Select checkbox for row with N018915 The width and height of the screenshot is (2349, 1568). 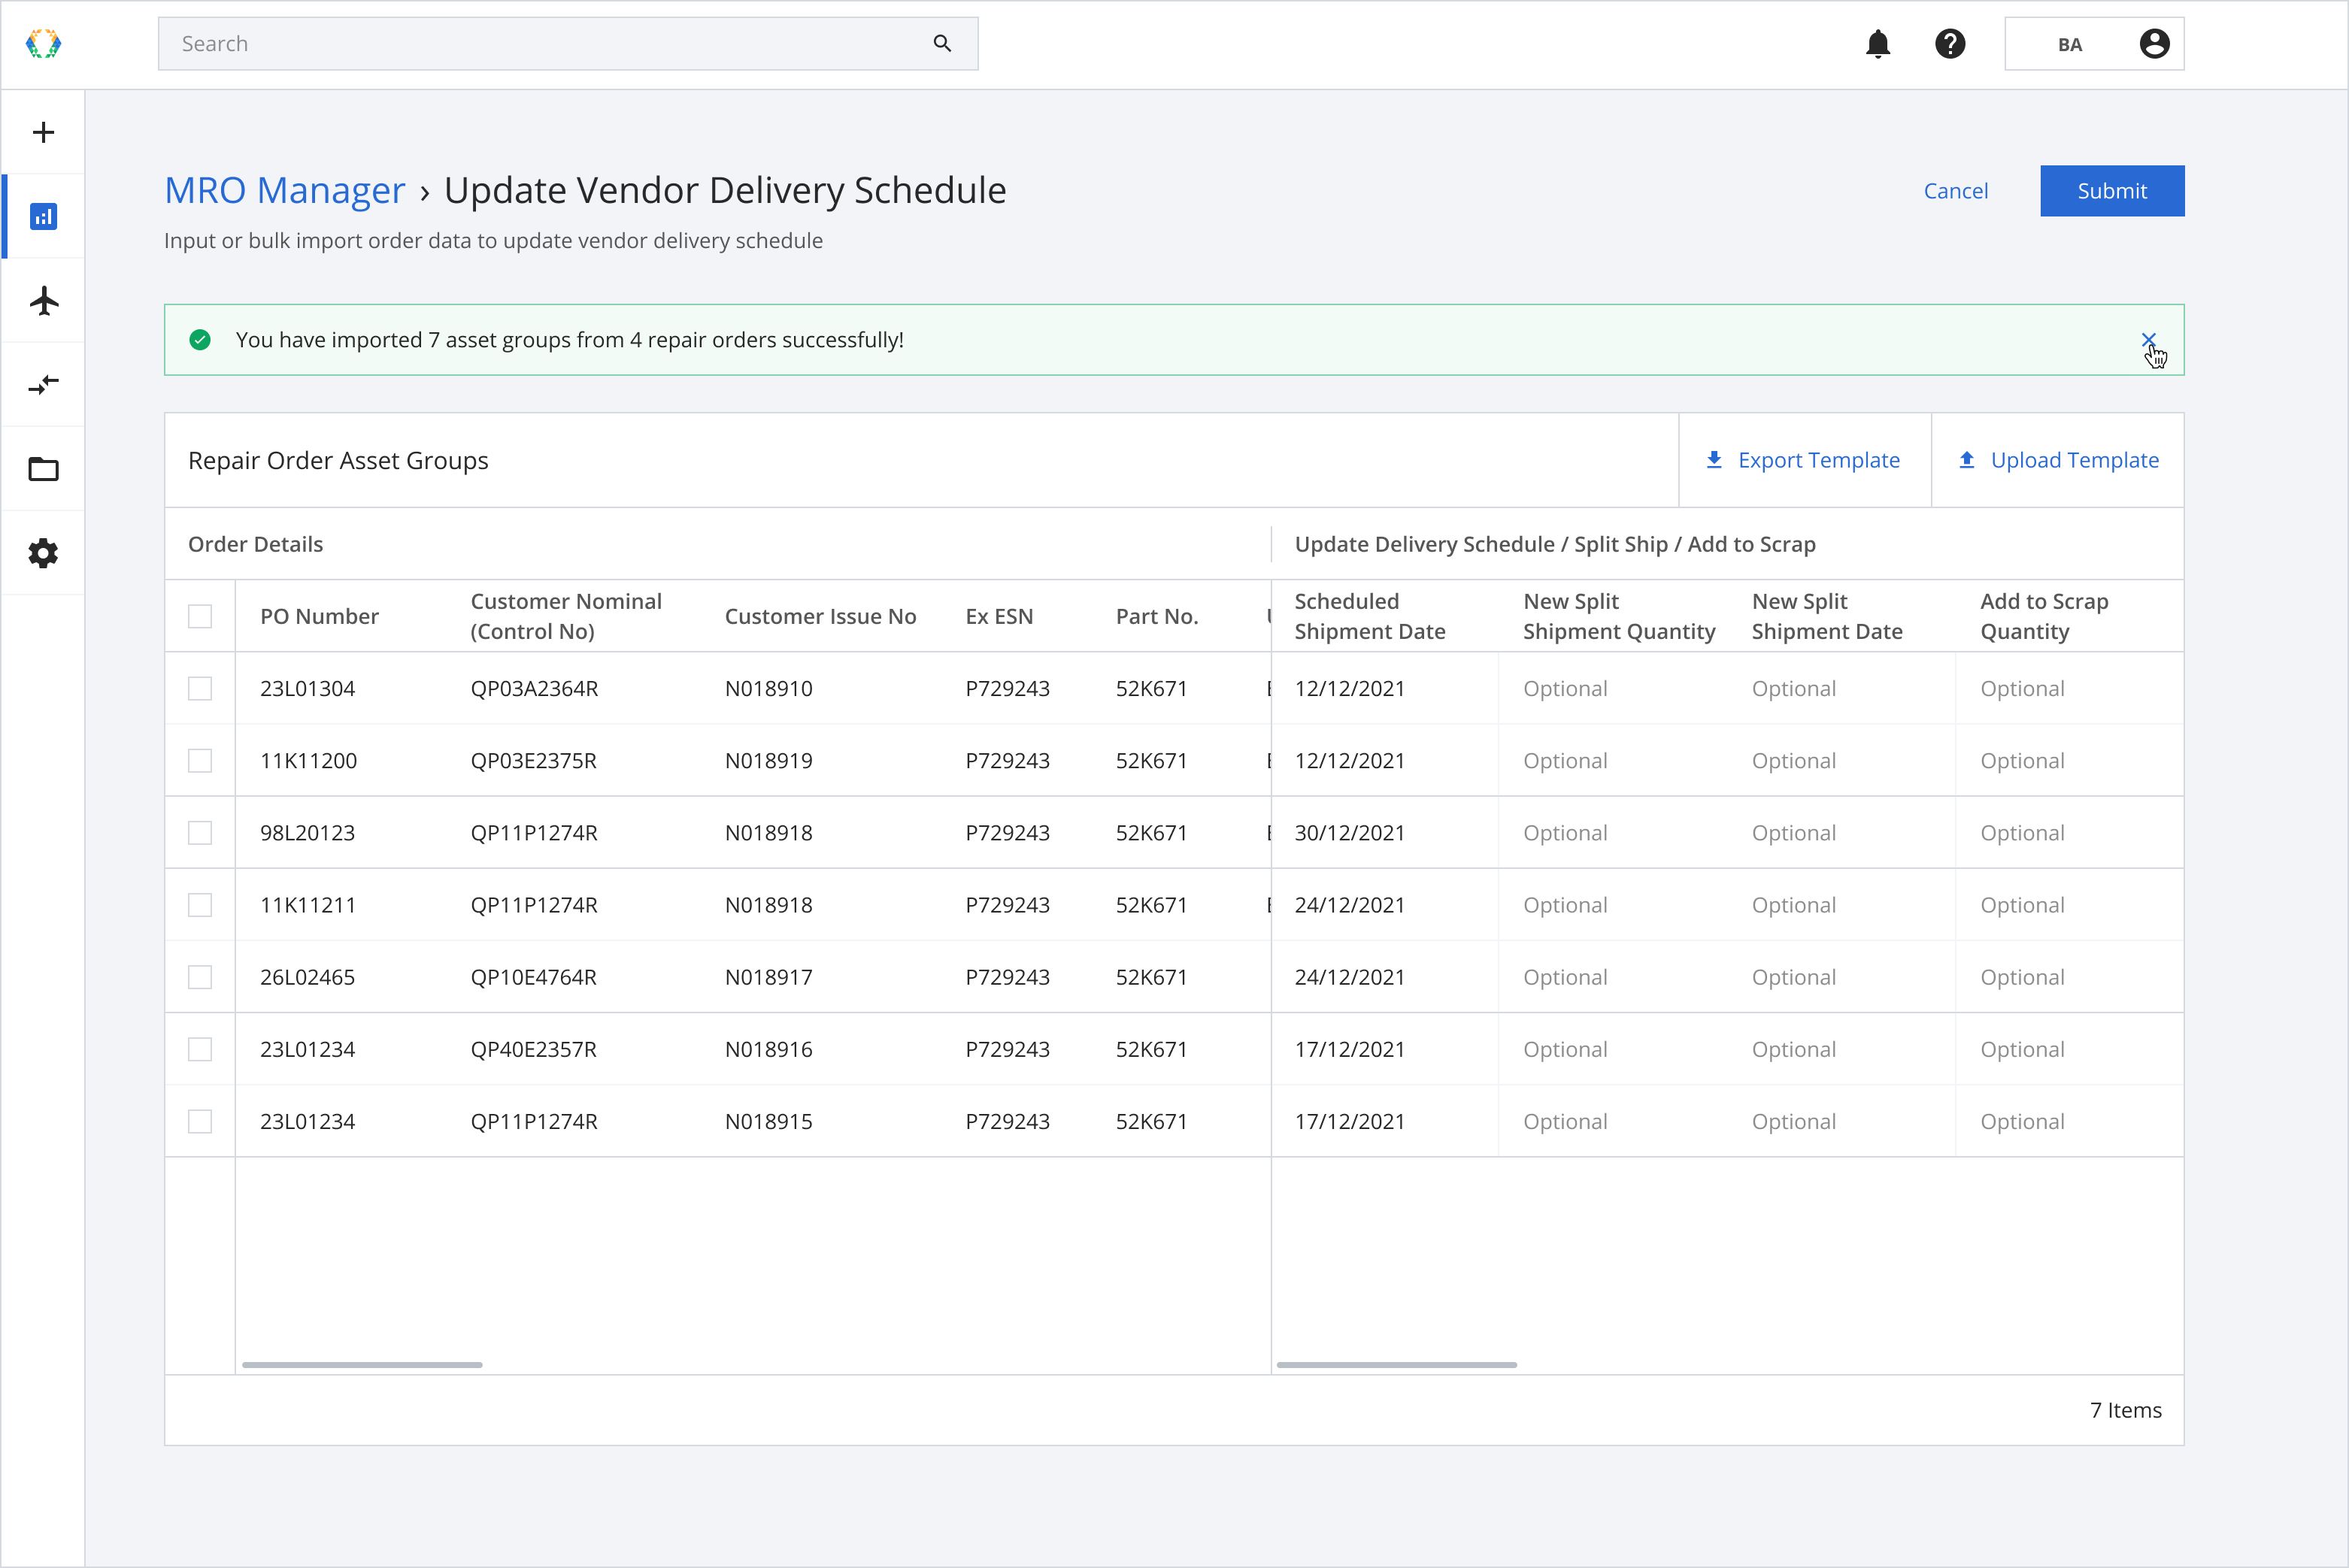(x=200, y=1121)
